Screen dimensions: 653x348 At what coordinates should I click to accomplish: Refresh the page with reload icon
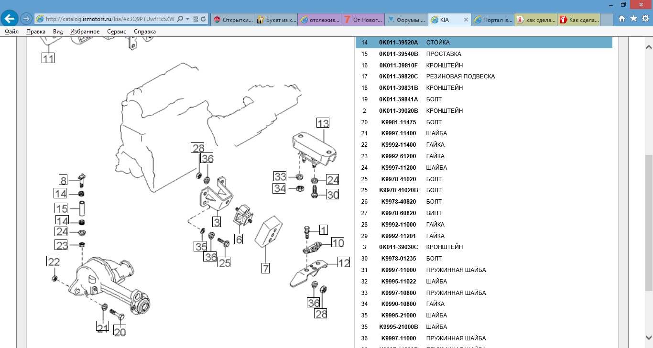(204, 19)
